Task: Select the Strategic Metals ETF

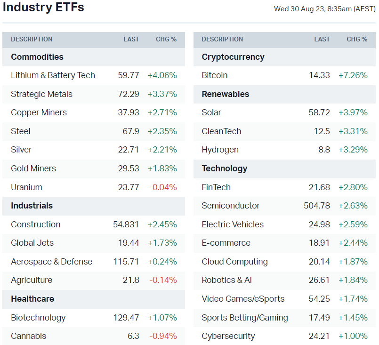Action: tap(41, 94)
